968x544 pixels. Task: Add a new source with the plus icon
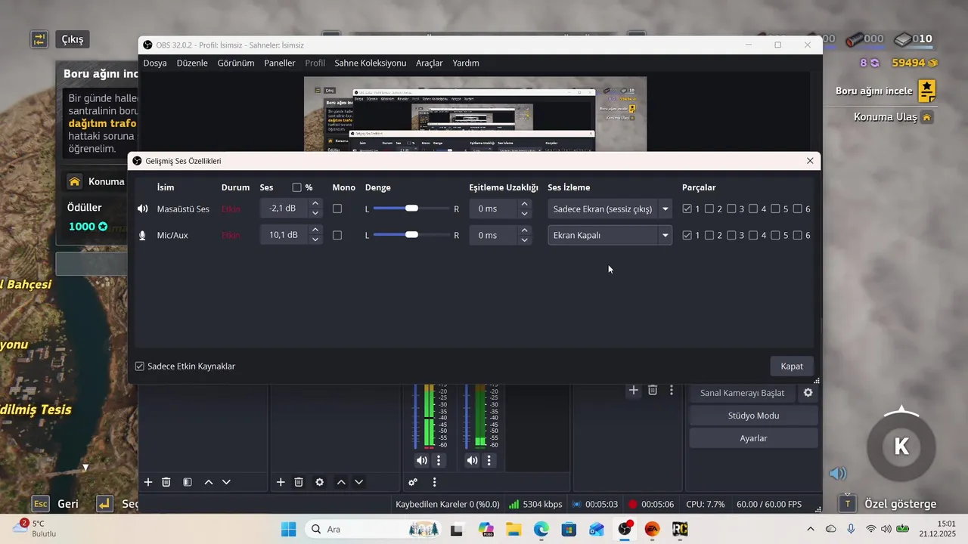click(281, 482)
